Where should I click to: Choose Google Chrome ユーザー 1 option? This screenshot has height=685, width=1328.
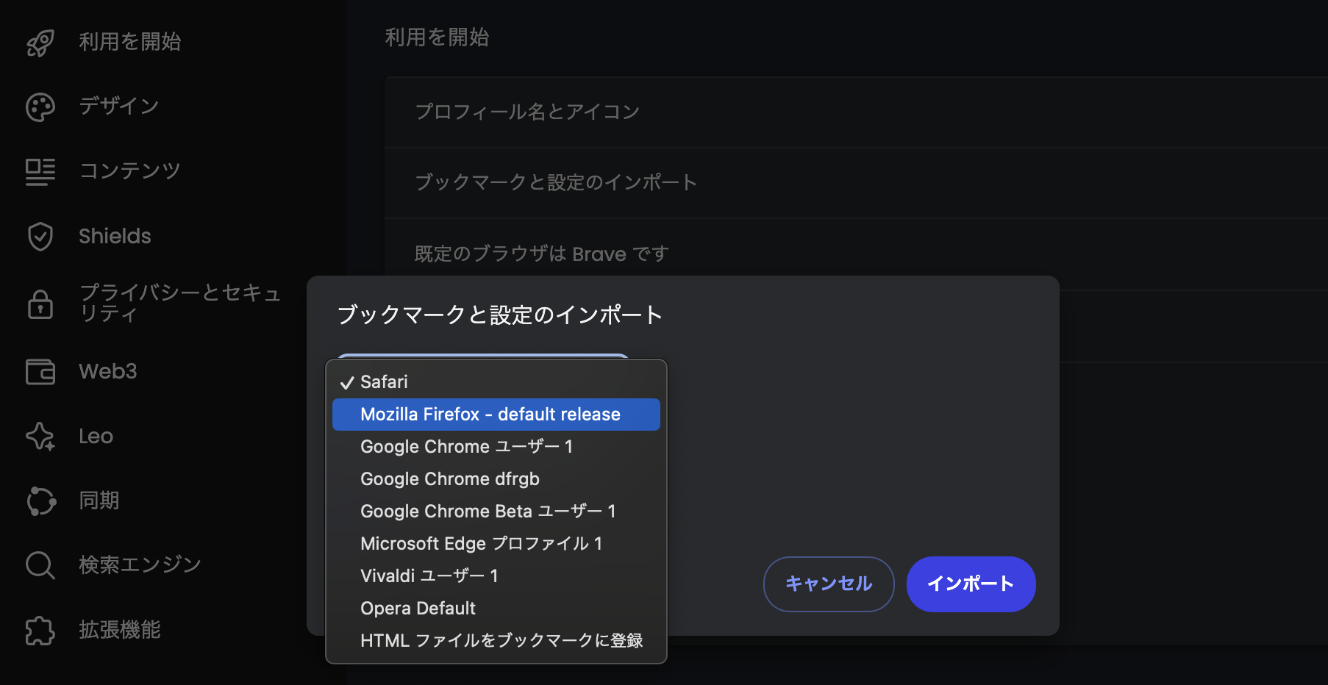pos(496,447)
